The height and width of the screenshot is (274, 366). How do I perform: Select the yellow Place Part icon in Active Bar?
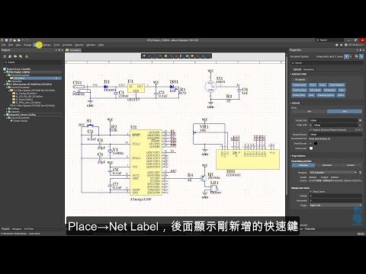[x=166, y=56]
